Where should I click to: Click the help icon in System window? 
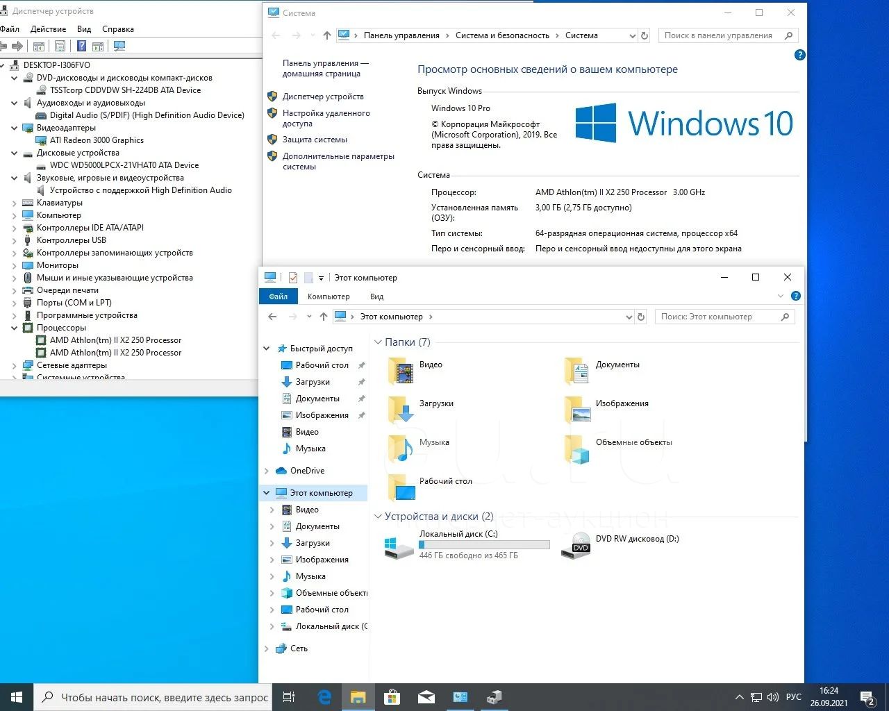click(799, 55)
